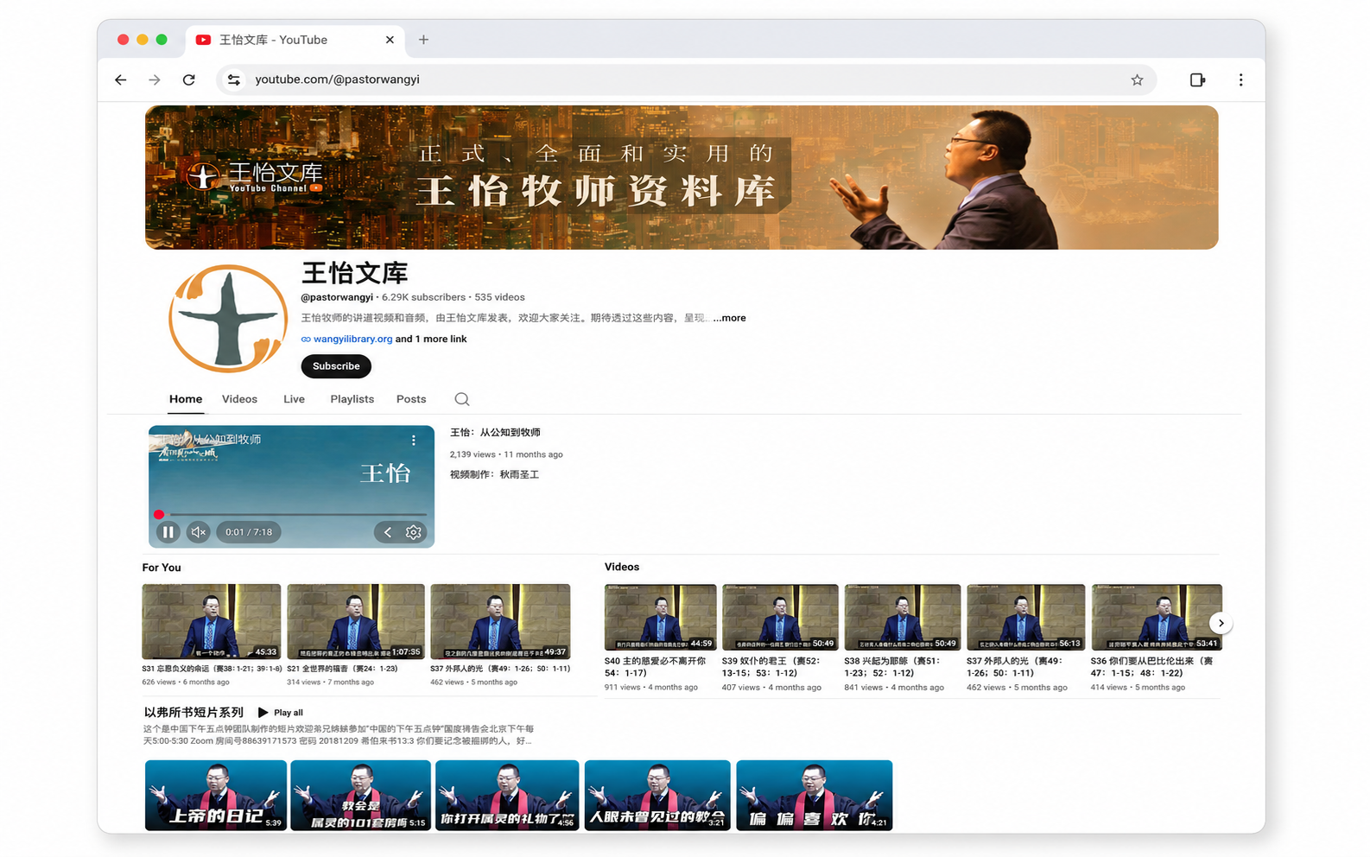Open For You S37 thumbnail (49:37)

coord(500,621)
